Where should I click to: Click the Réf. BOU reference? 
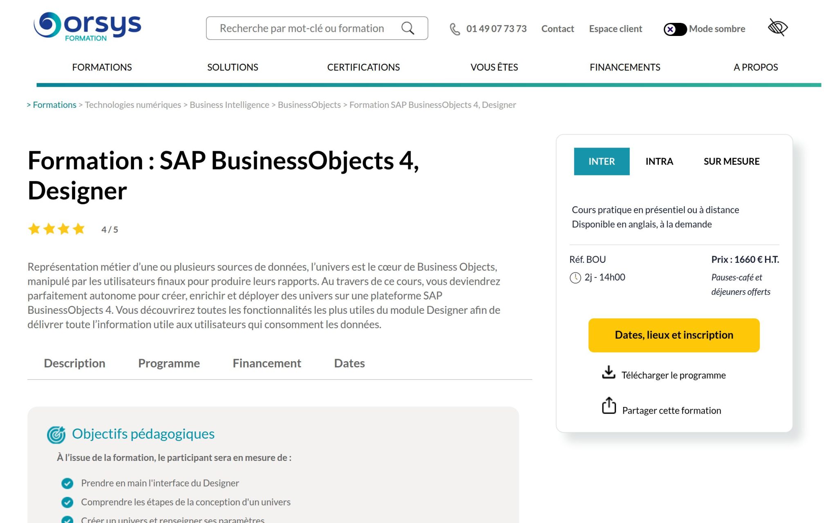[x=587, y=259]
